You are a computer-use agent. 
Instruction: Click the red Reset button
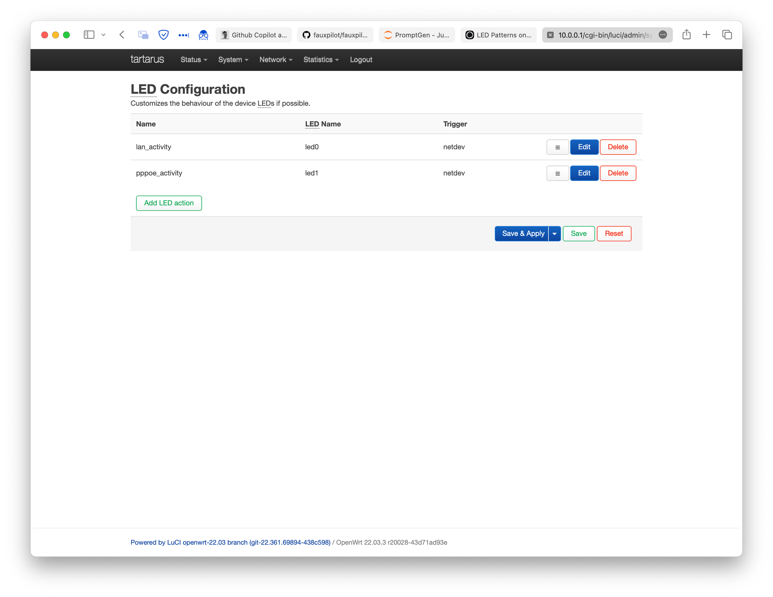point(614,234)
